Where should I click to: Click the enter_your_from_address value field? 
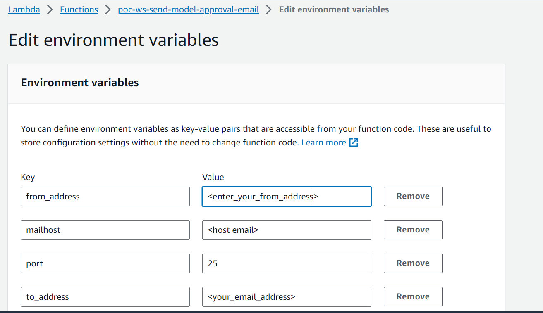pyautogui.click(x=287, y=196)
